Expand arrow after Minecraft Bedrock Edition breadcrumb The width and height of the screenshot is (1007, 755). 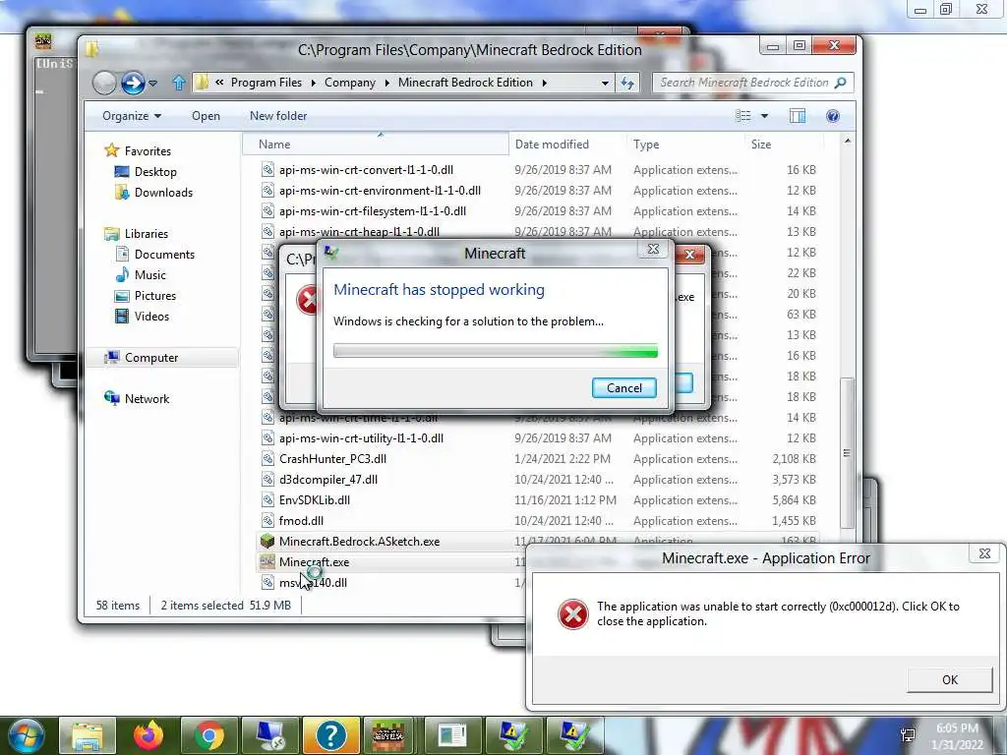545,83
